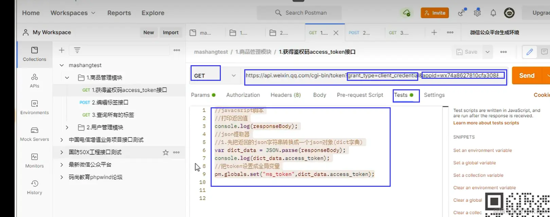Click the sync status cloud icon
The height and width of the screenshot is (217, 550).
tap(406, 13)
